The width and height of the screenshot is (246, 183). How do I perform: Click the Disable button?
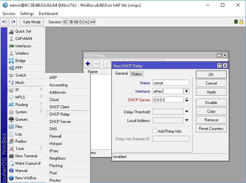pos(211,102)
